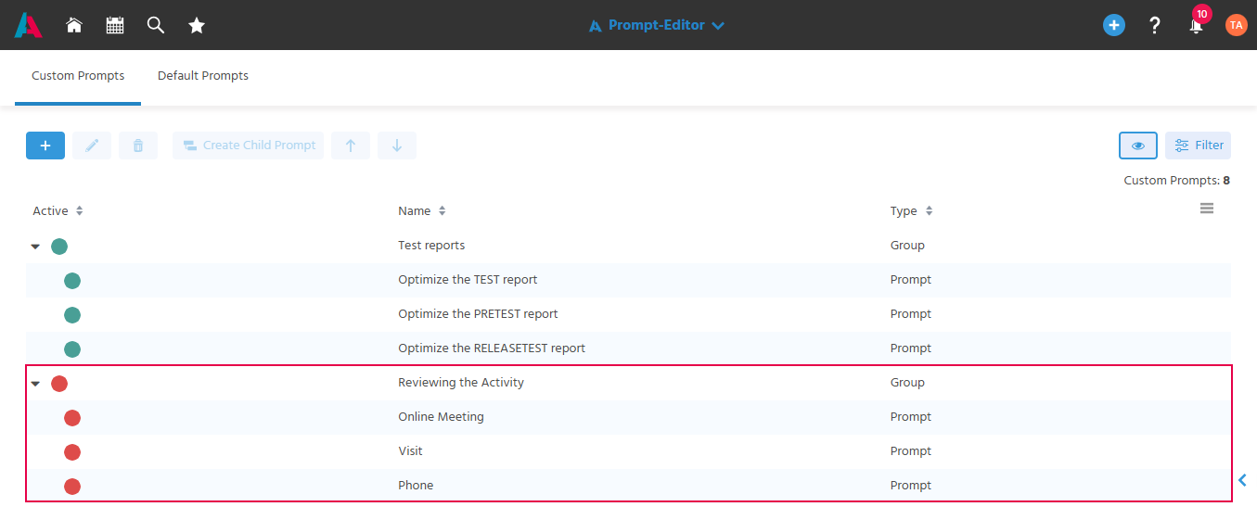Open the search magnifier icon

pos(156,25)
